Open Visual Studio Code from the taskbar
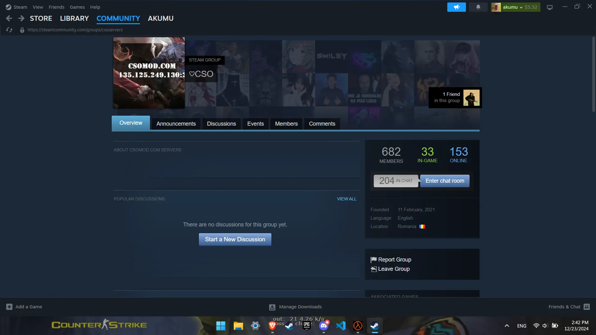This screenshot has width=596, height=335. point(341,326)
